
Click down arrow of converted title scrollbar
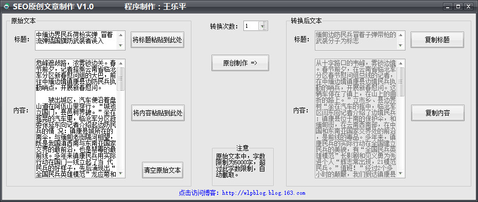[x=401, y=46]
